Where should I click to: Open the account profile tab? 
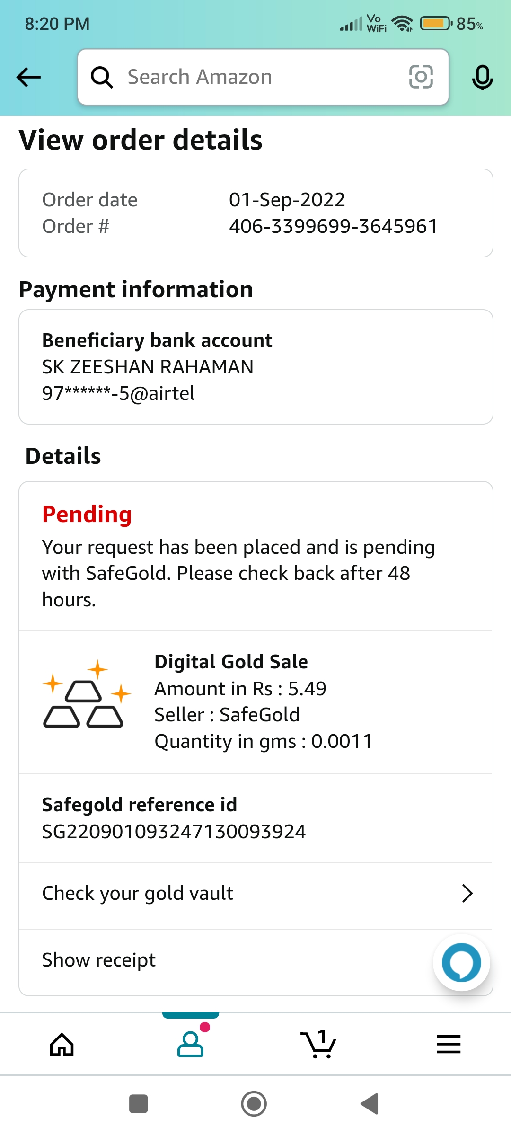coord(190,1044)
